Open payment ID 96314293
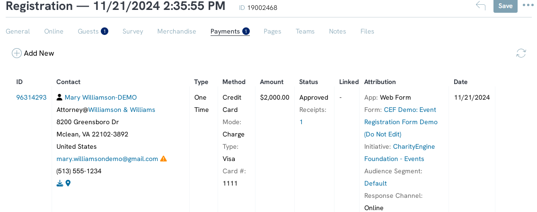Image resolution: width=537 pixels, height=212 pixels. pos(32,97)
